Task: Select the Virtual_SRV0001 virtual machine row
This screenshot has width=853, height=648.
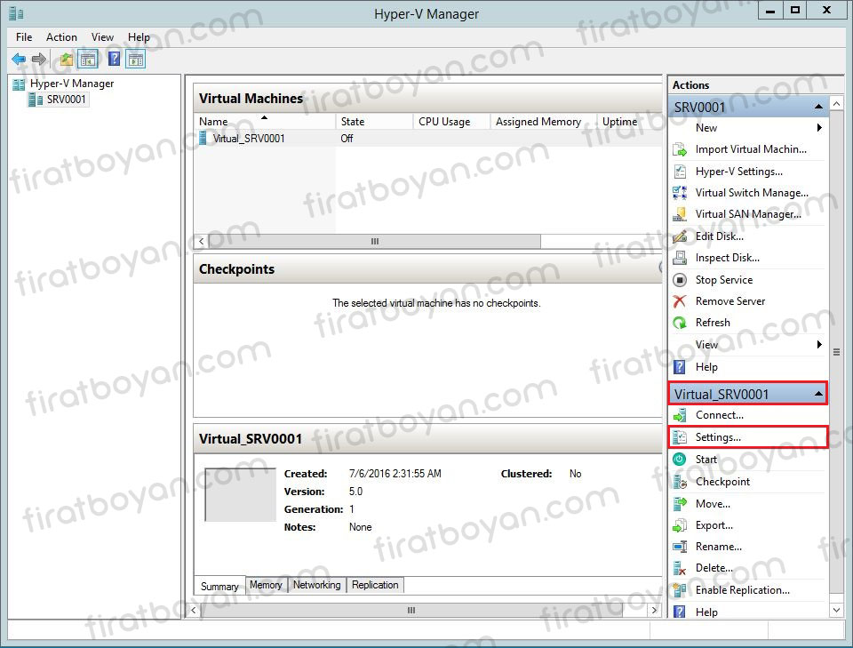Action: [x=427, y=138]
